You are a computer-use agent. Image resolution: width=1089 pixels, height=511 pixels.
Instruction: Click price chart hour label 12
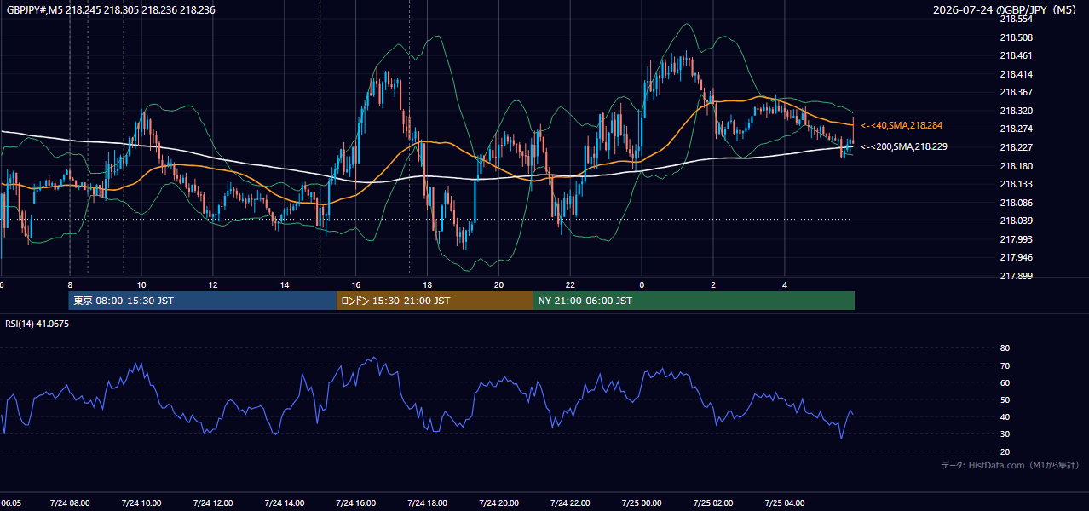click(213, 284)
